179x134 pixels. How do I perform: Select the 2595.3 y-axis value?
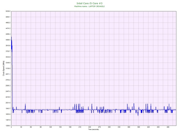8,86
